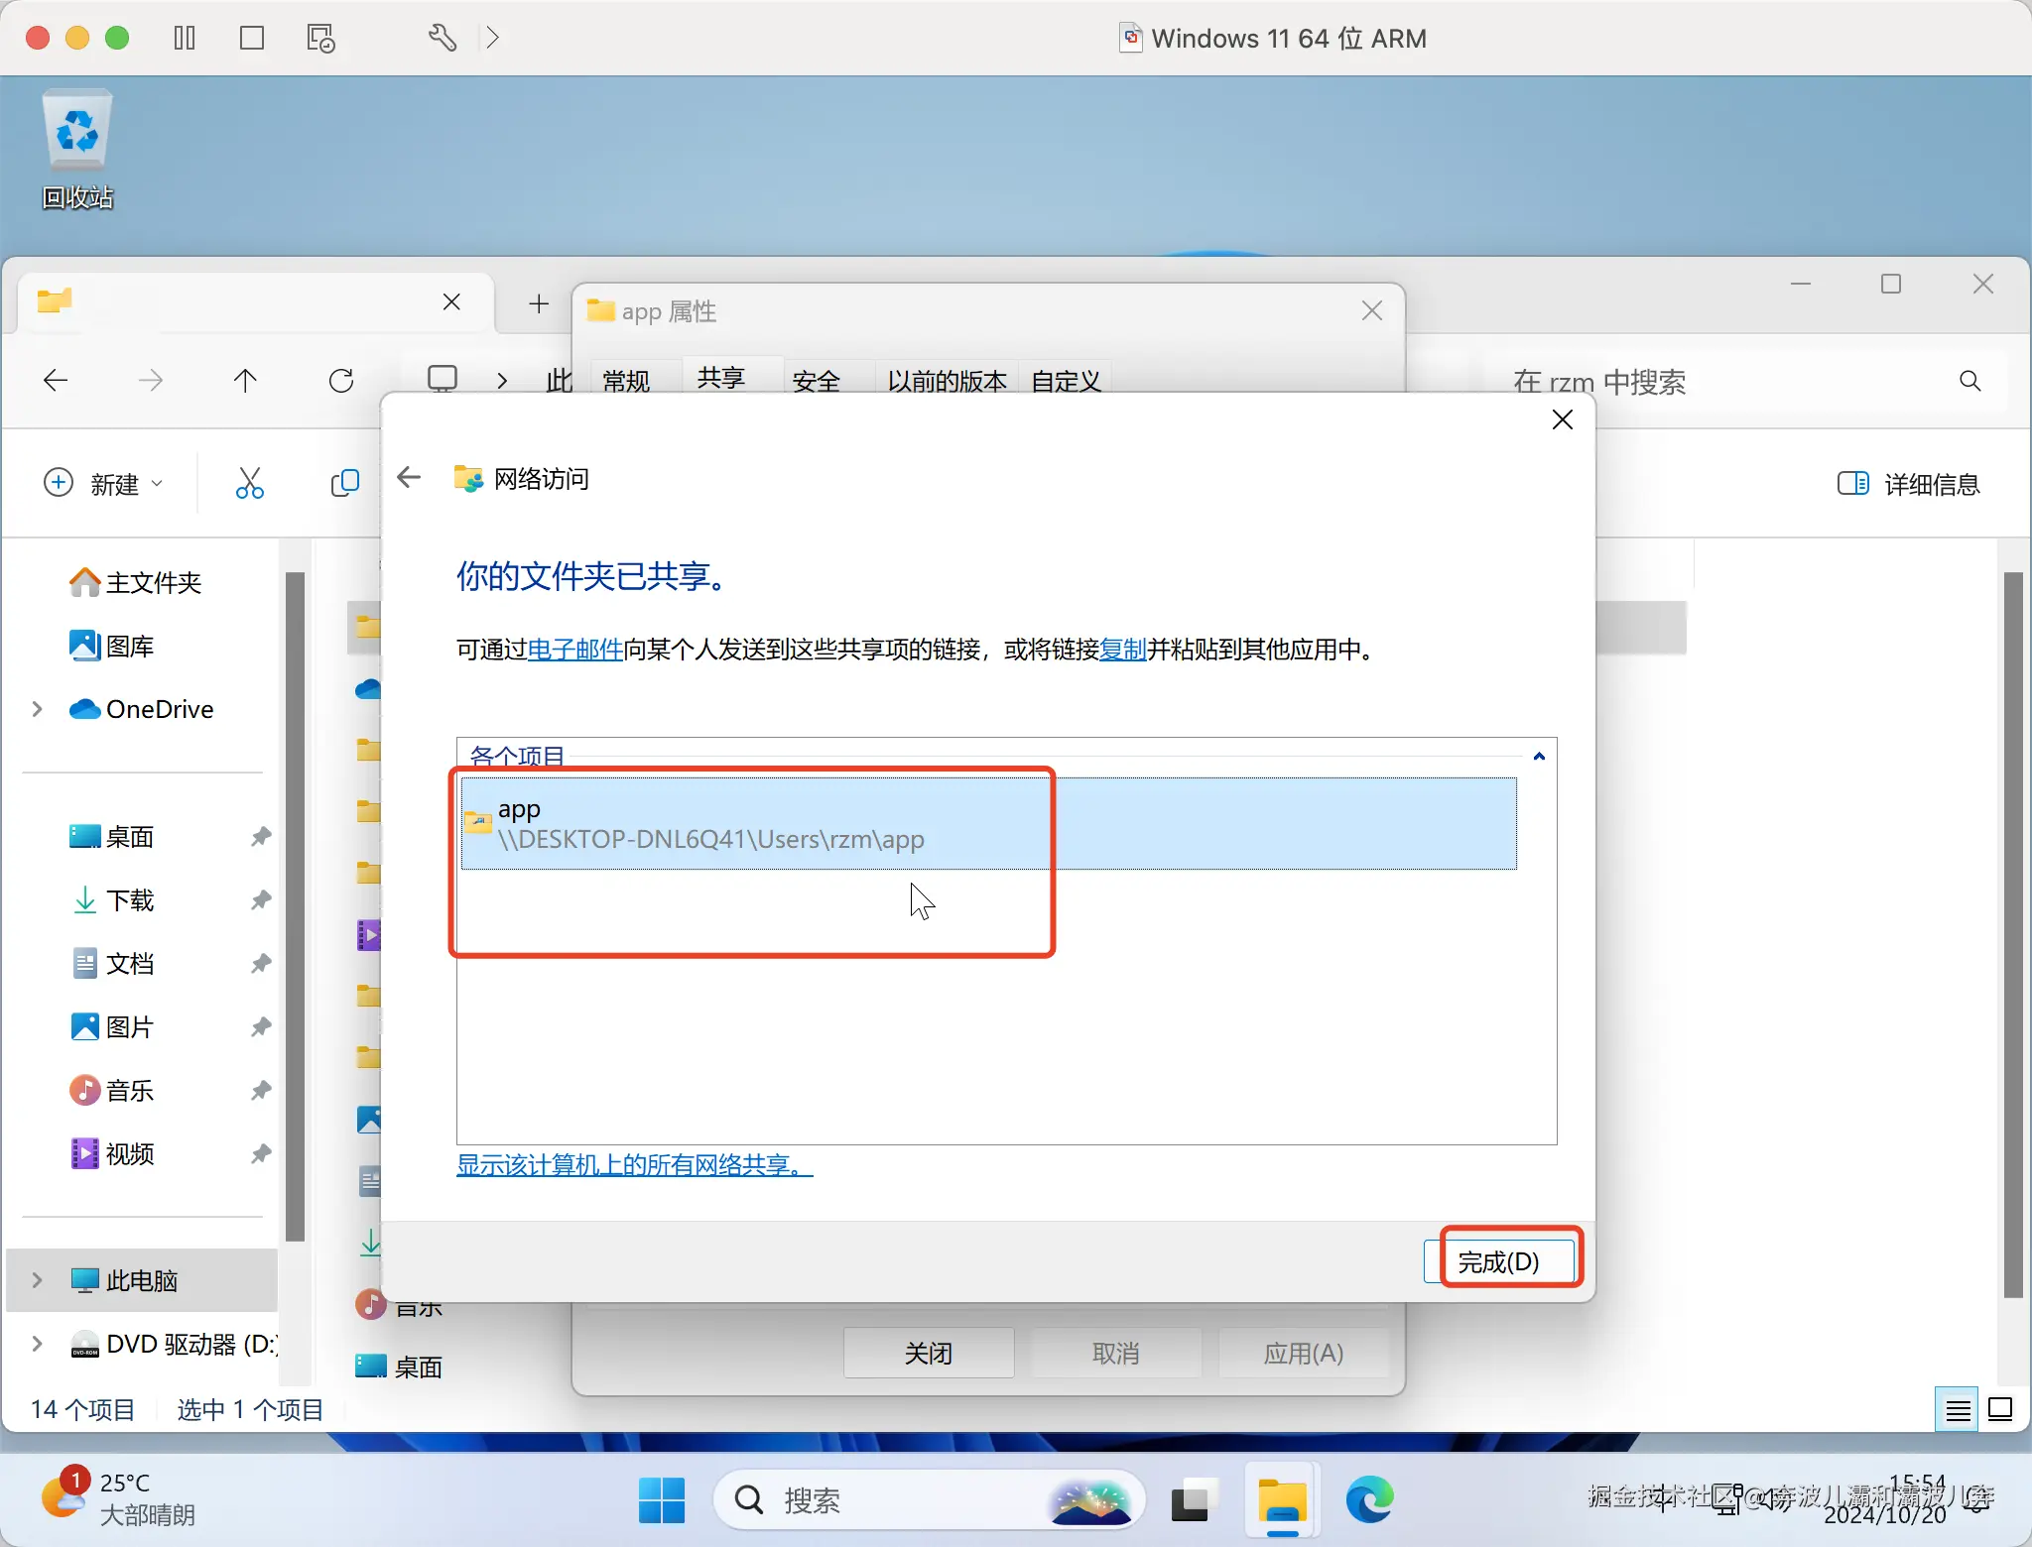Click the Up directory arrow icon
Image resolution: width=2032 pixels, height=1547 pixels.
245,381
